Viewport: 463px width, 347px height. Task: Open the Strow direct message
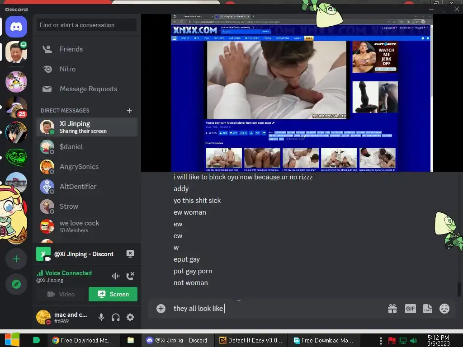(x=87, y=206)
